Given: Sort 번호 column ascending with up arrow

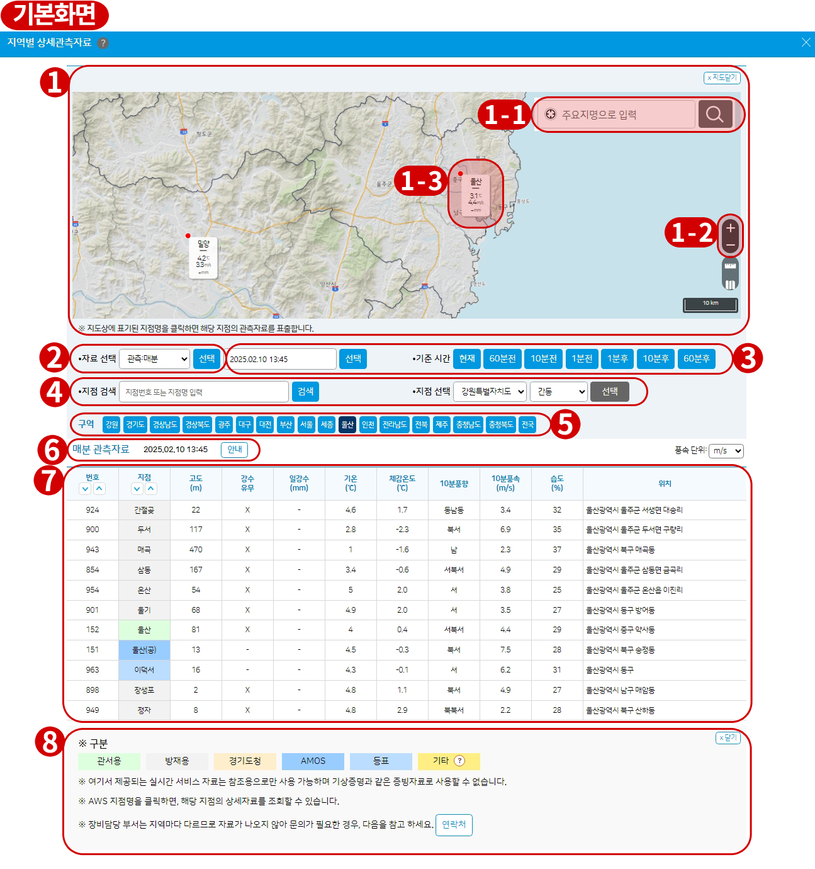Looking at the screenshot, I should point(99,489).
